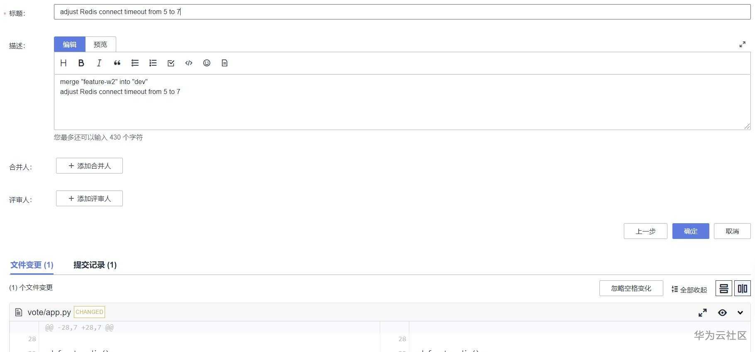This screenshot has width=755, height=352.
Task: Toggle bold text formatting
Action: click(x=81, y=63)
